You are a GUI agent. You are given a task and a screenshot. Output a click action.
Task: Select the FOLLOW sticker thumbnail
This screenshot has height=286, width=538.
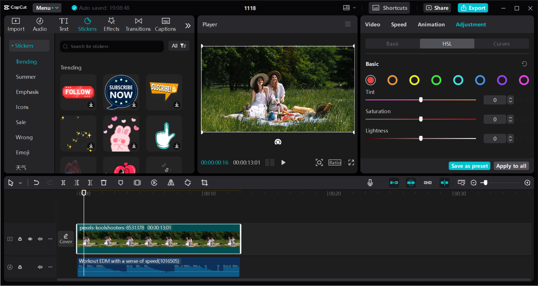click(x=78, y=92)
